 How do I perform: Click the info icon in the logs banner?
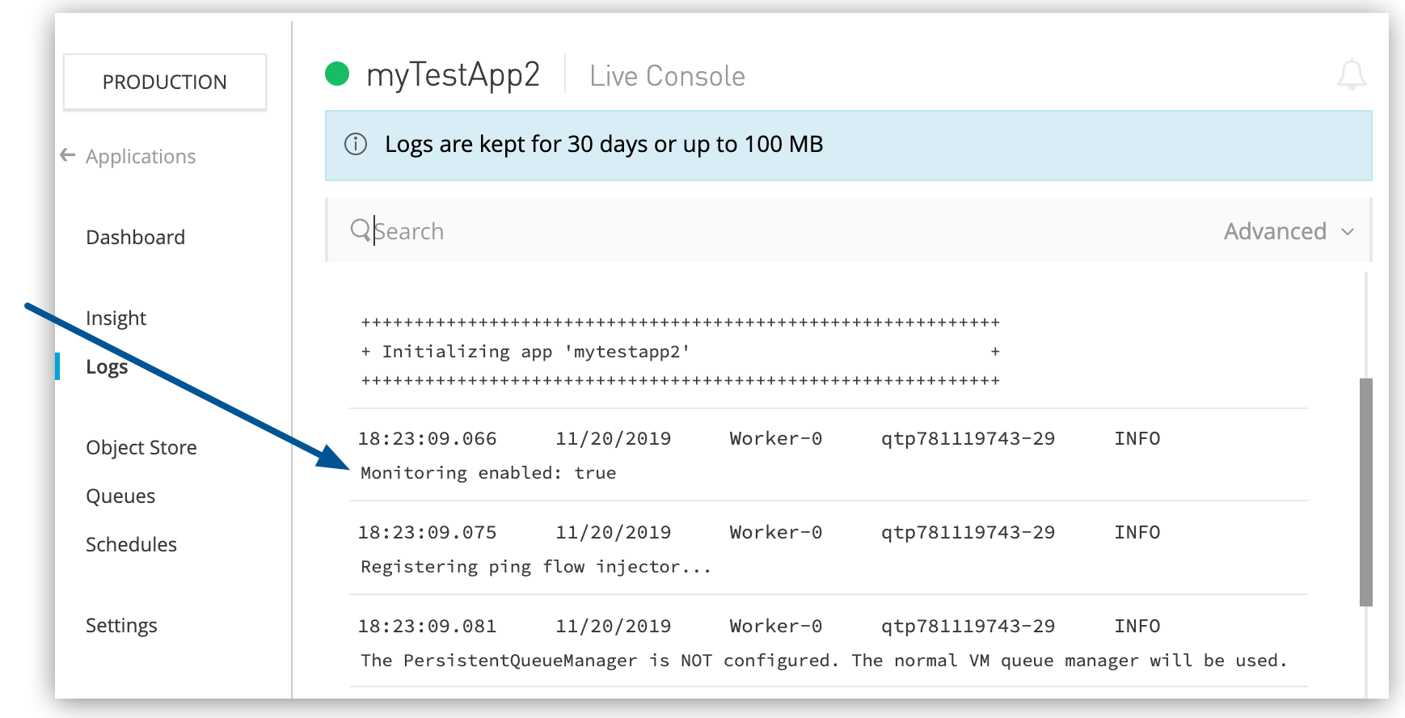coord(356,144)
